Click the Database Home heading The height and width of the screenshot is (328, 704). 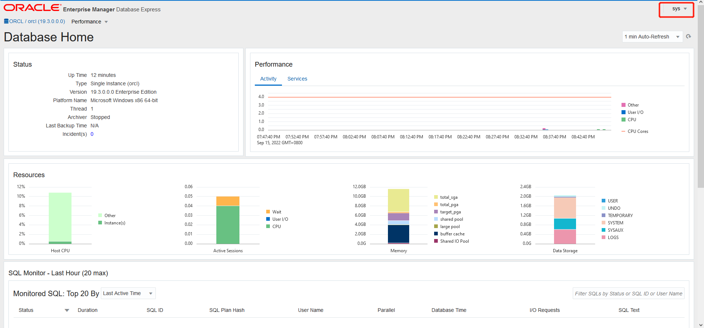[x=49, y=37]
